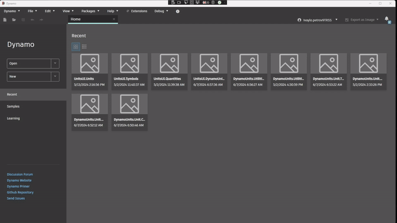The height and width of the screenshot is (223, 397).
Task: Follow the Github Repository link
Action: pos(20,192)
